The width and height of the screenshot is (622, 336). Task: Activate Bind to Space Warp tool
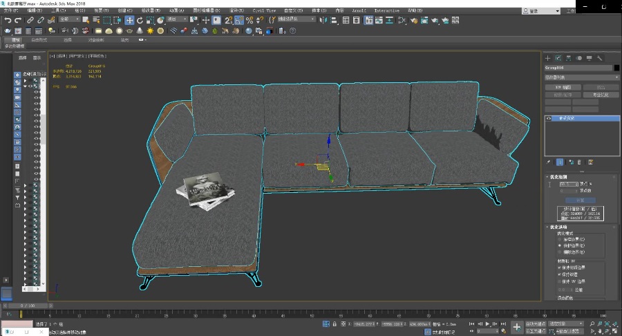(x=51, y=20)
